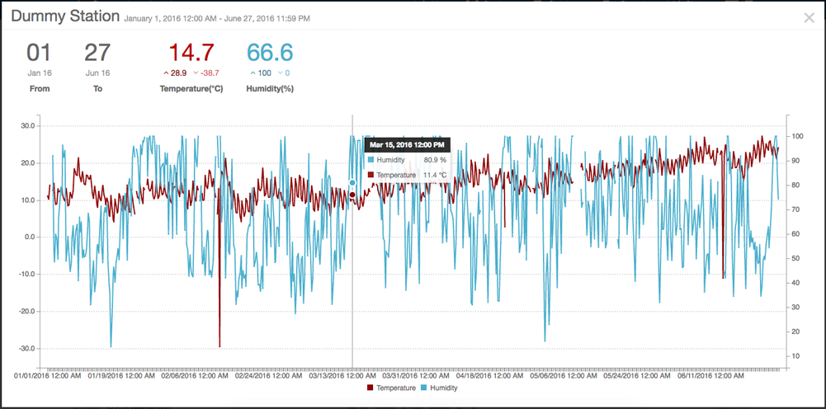Click the Humidity 80.9 % tooltip row
This screenshot has width=826, height=409.
point(407,159)
